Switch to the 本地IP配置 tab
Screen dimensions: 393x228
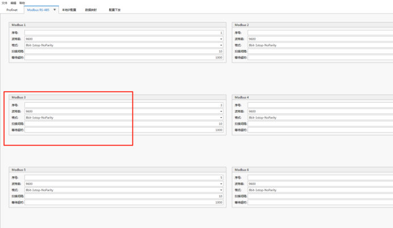point(69,10)
